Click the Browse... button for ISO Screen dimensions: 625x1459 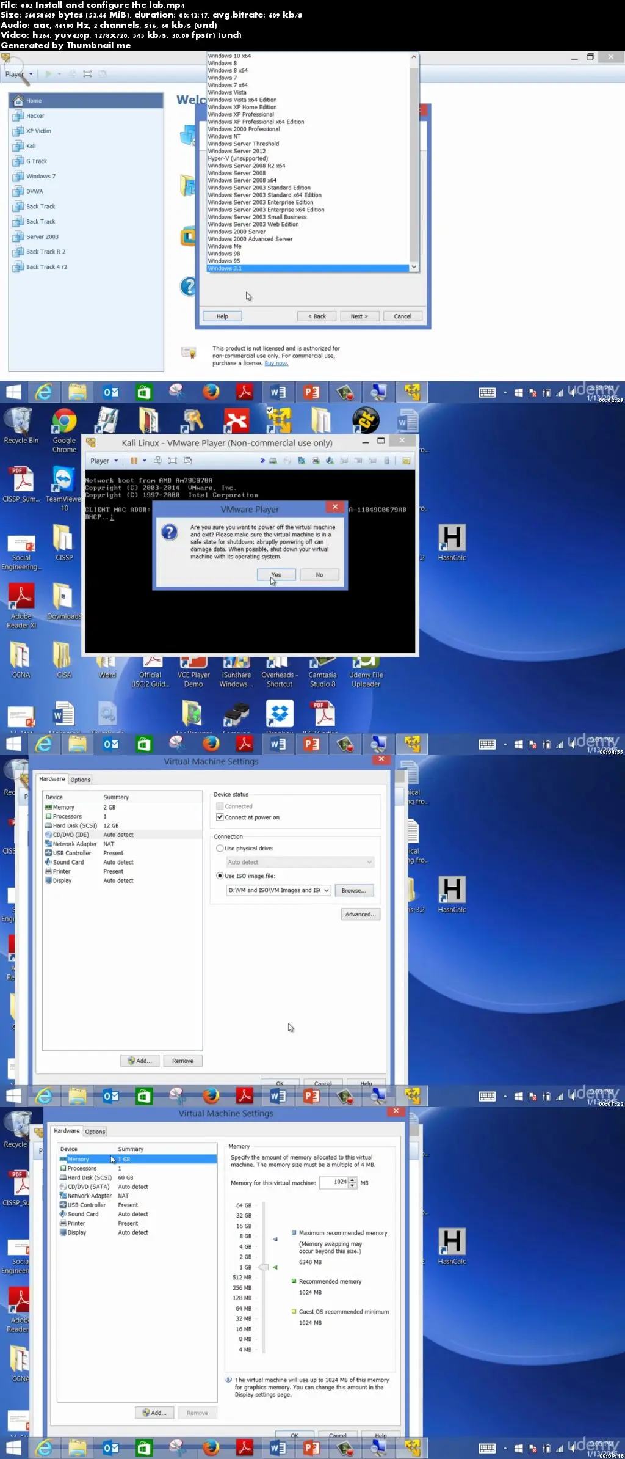(353, 891)
